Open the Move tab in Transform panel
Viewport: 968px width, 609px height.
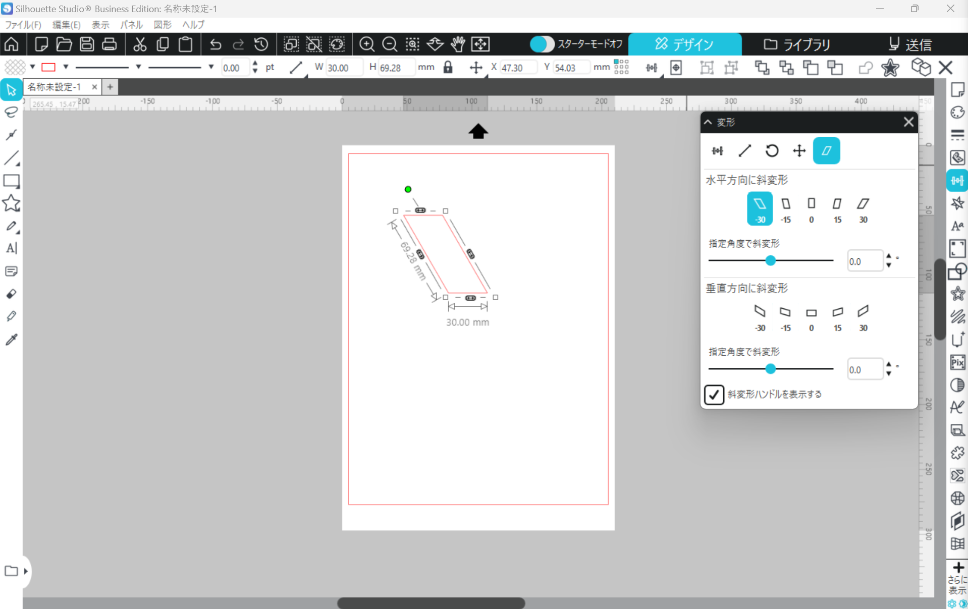(x=799, y=150)
